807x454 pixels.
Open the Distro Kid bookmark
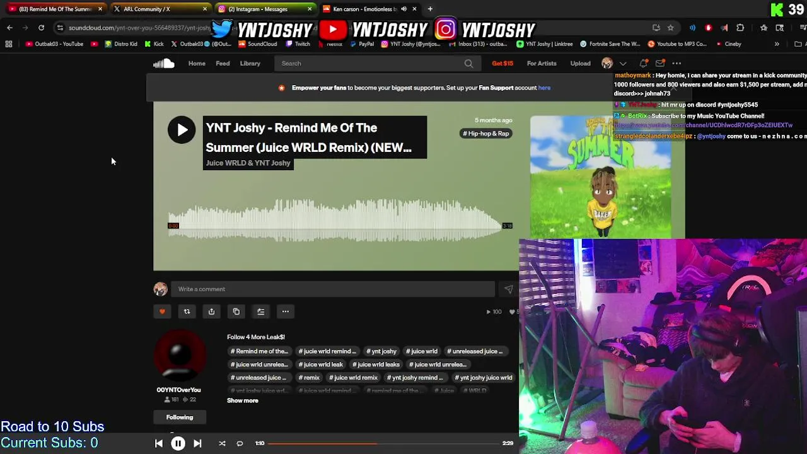pos(121,44)
